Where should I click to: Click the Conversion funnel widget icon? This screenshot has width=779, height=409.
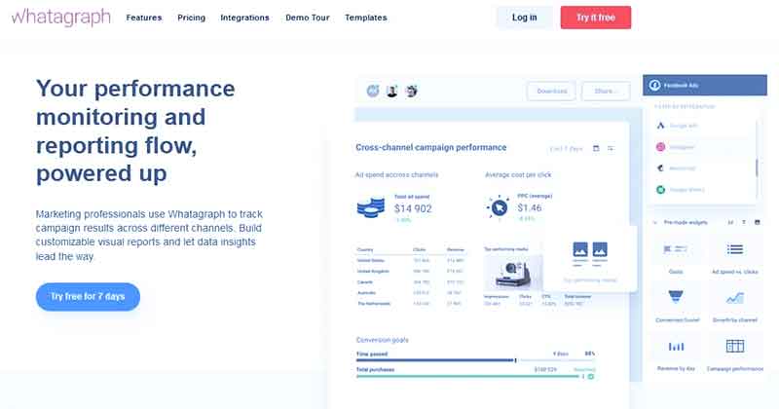coord(676,297)
